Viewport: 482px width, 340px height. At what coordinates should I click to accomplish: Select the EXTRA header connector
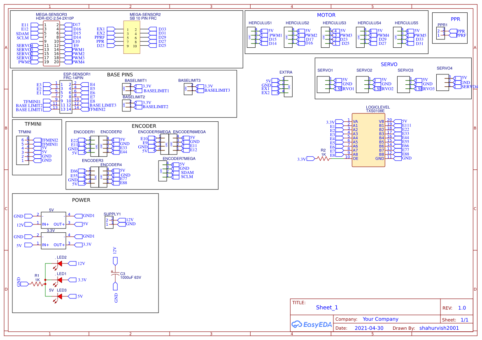(288, 86)
